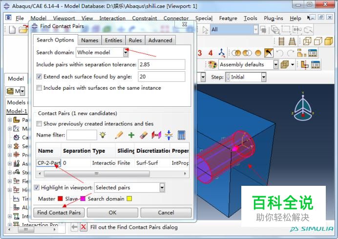The width and height of the screenshot is (338, 239).
Task: Switch to the Names tab
Action: [x=90, y=40]
